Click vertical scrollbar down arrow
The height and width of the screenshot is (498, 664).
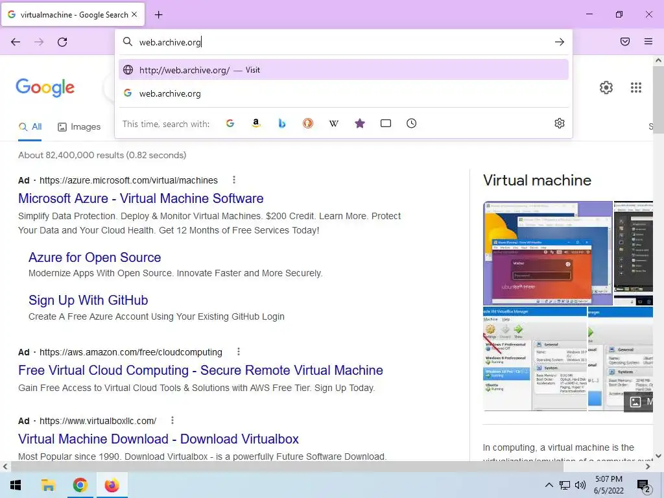click(658, 456)
